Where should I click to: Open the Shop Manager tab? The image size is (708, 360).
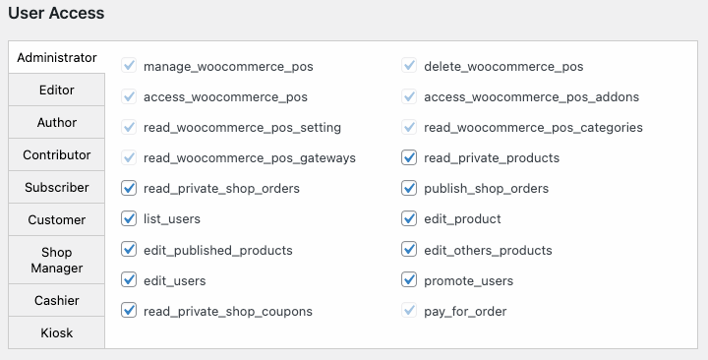click(x=56, y=260)
